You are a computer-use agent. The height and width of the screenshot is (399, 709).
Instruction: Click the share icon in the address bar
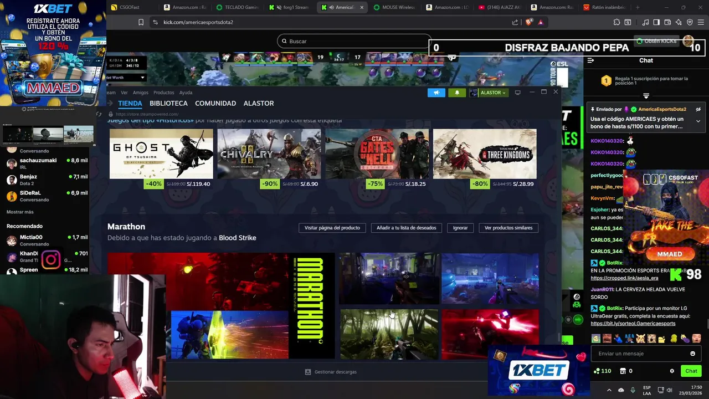tap(515, 22)
